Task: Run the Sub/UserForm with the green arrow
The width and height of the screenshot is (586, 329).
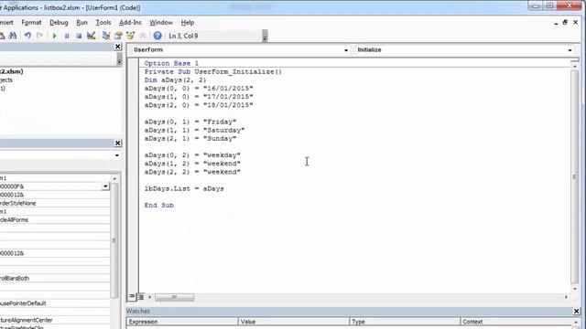Action: [55, 36]
